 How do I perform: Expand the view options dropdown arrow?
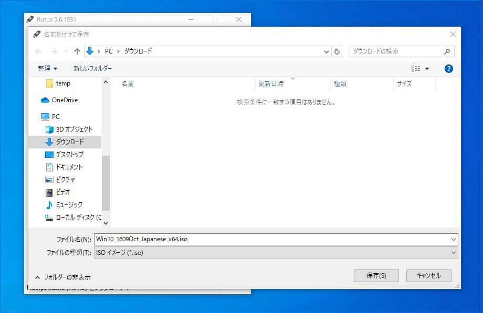(427, 69)
